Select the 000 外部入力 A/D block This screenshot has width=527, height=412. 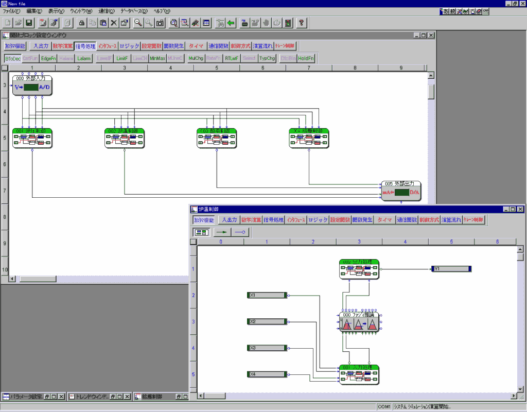point(32,85)
